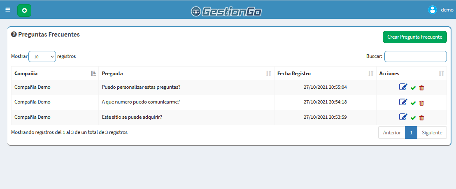Go to Siguiente page
This screenshot has height=189, width=456.
(x=432, y=133)
